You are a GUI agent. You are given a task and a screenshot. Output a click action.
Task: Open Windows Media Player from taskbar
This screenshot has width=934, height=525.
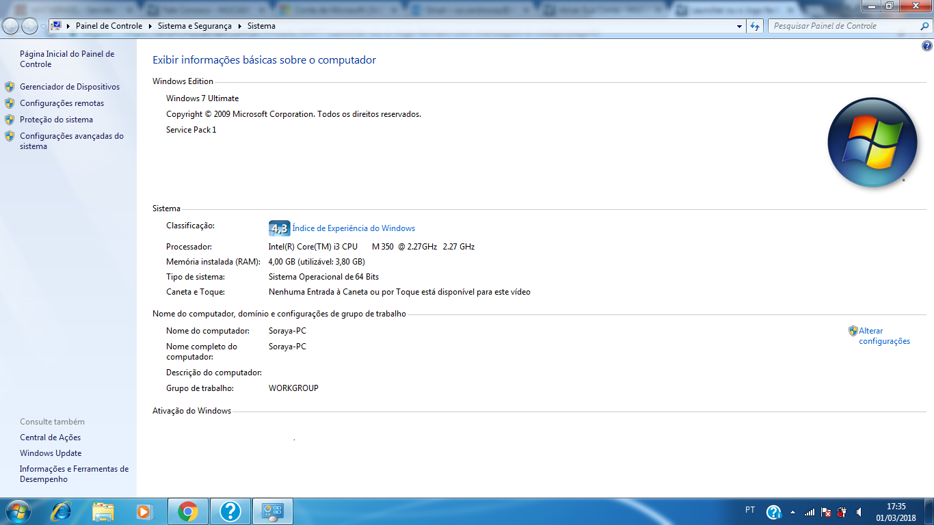pos(144,511)
